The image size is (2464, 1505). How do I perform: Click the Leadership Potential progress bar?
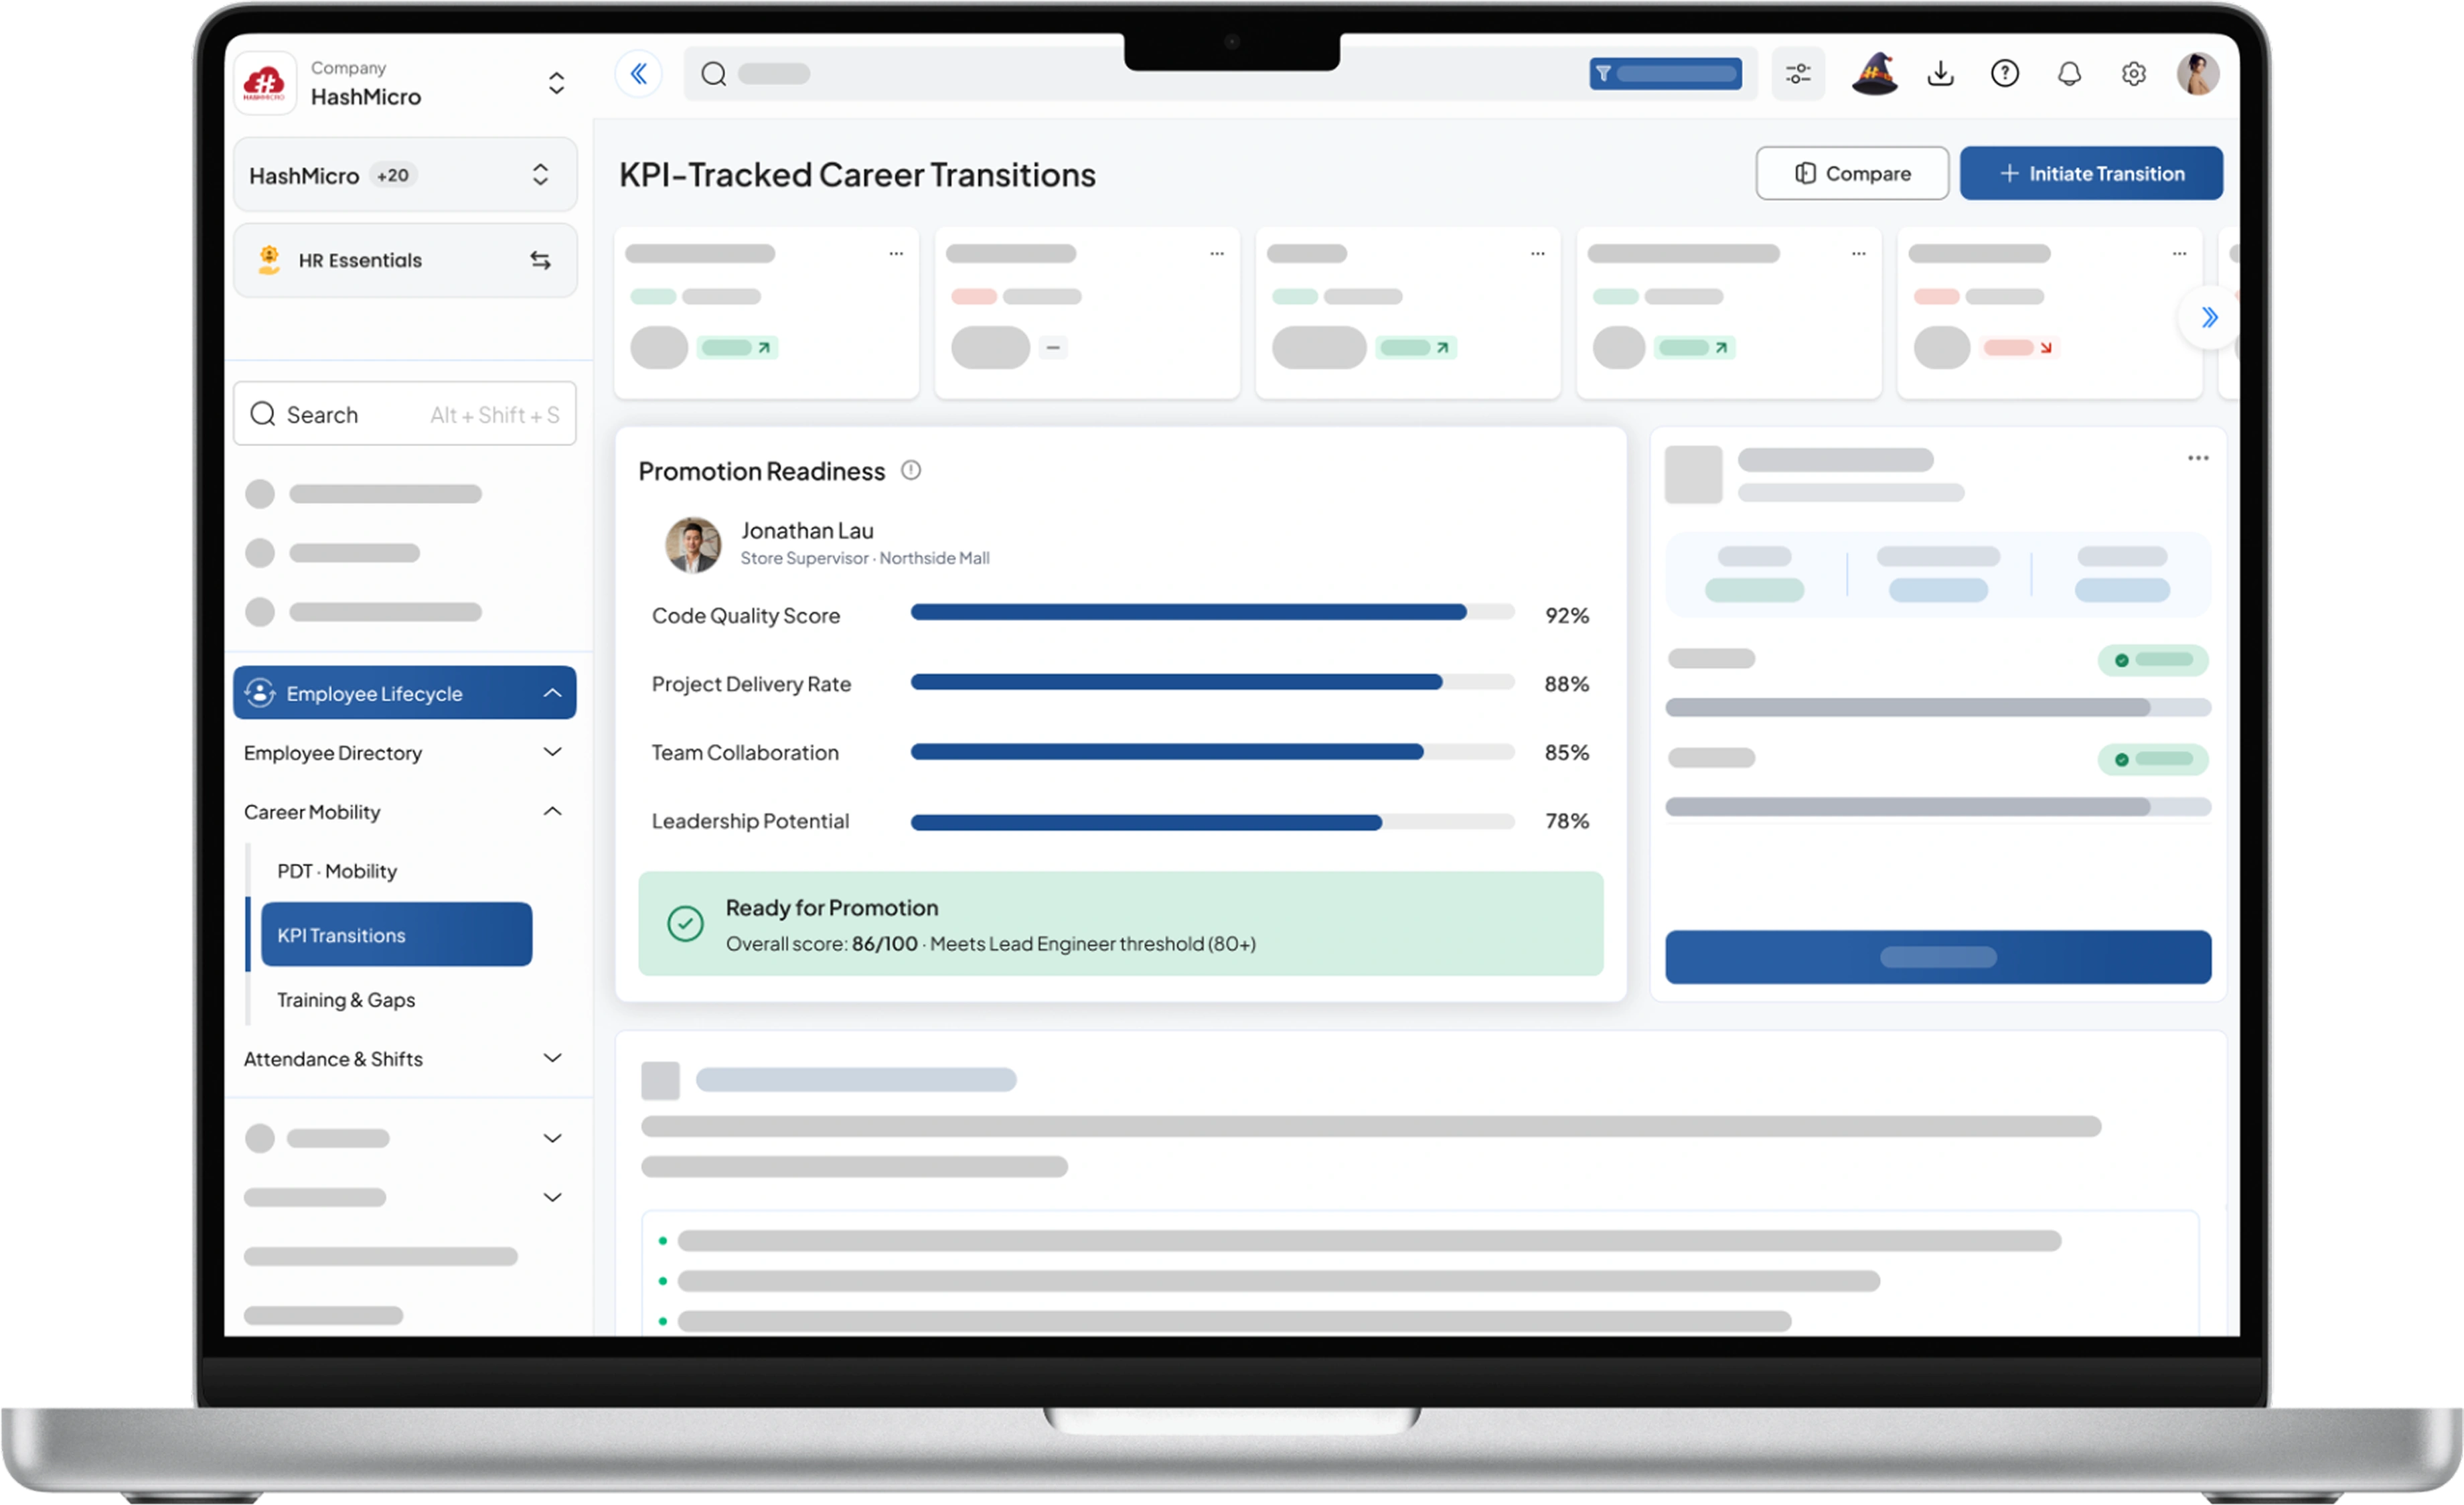coord(1212,822)
